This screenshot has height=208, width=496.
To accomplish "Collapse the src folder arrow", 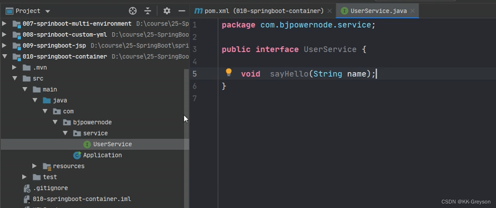I will [x=14, y=79].
